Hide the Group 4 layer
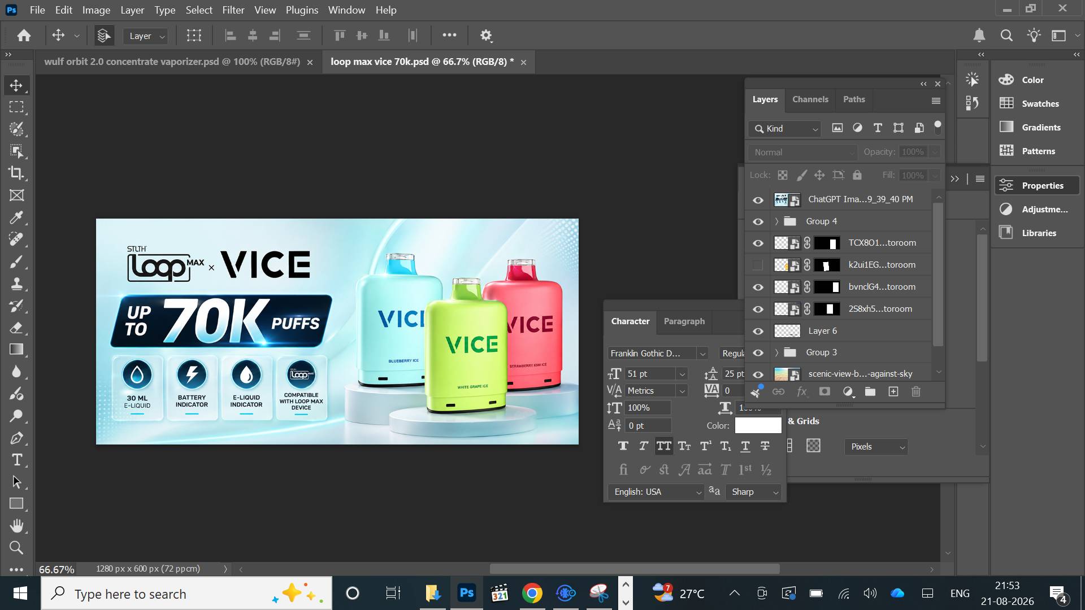1085x610 pixels. click(x=758, y=221)
